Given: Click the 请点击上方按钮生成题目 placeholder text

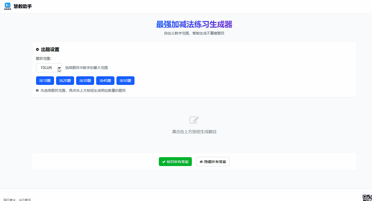Looking at the screenshot, I should [194, 132].
